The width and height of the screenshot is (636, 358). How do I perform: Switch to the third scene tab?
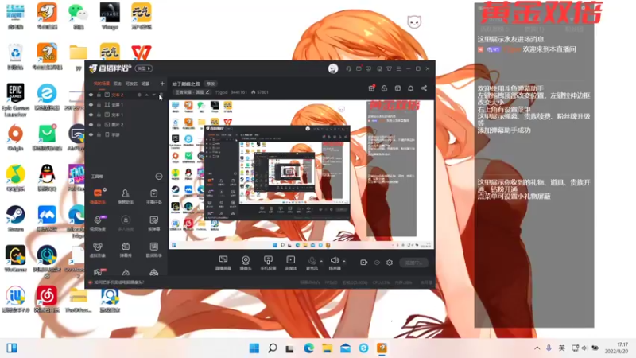tap(131, 84)
